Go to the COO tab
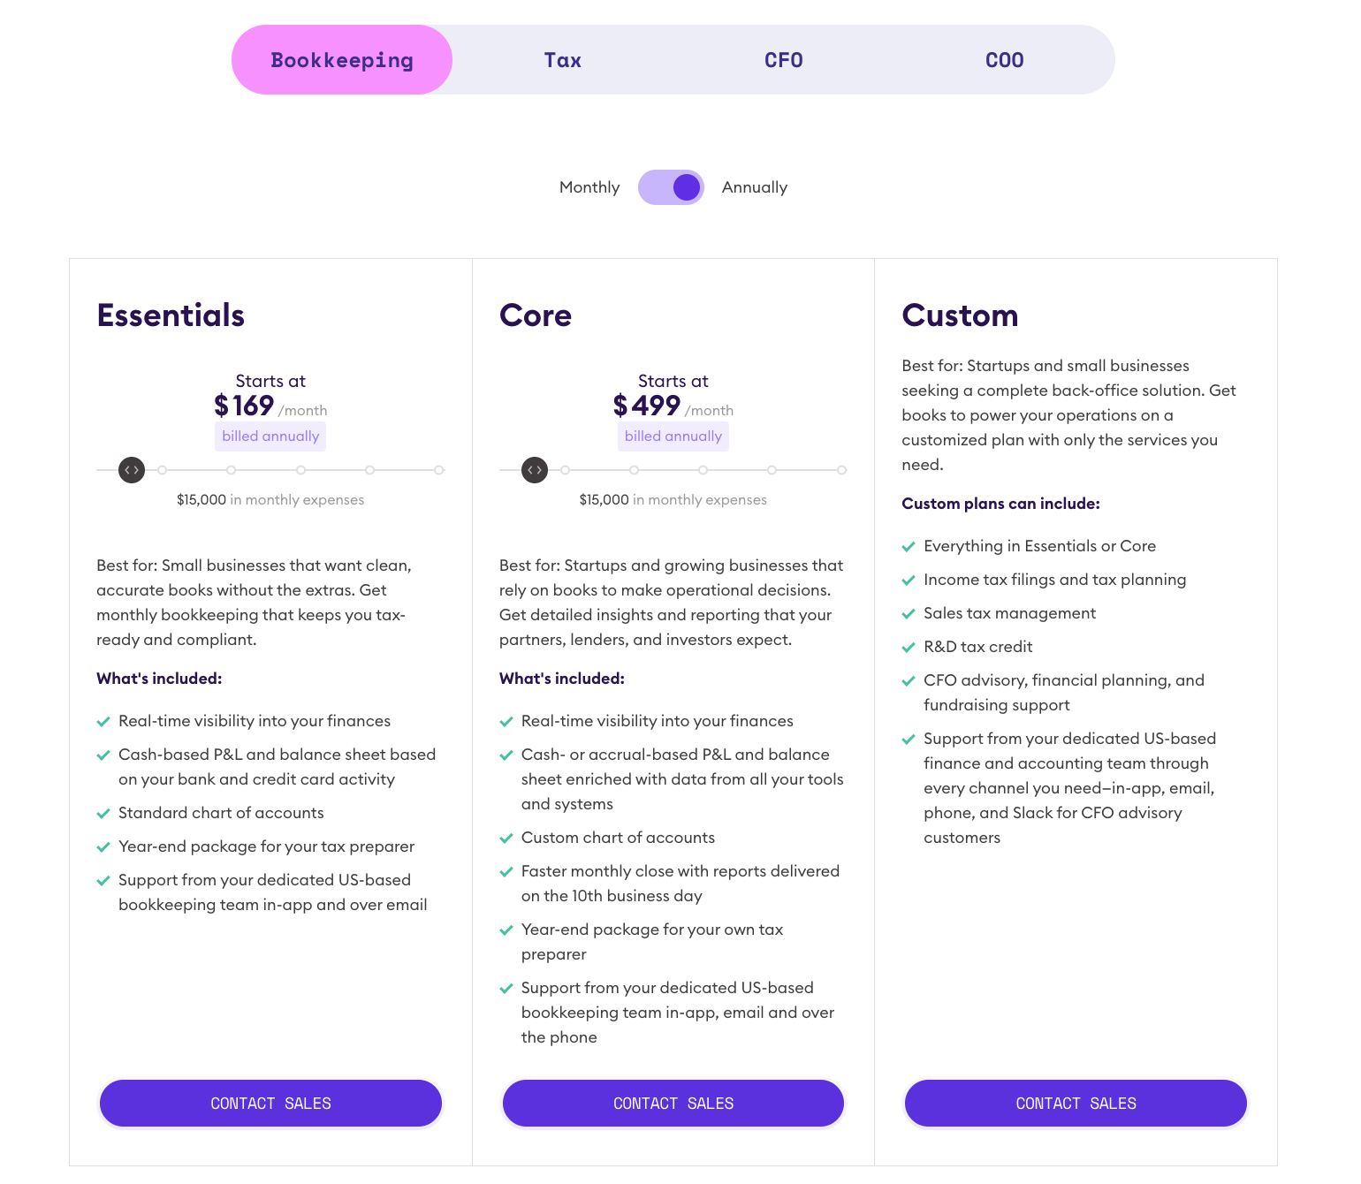This screenshot has height=1184, width=1361. click(1004, 60)
